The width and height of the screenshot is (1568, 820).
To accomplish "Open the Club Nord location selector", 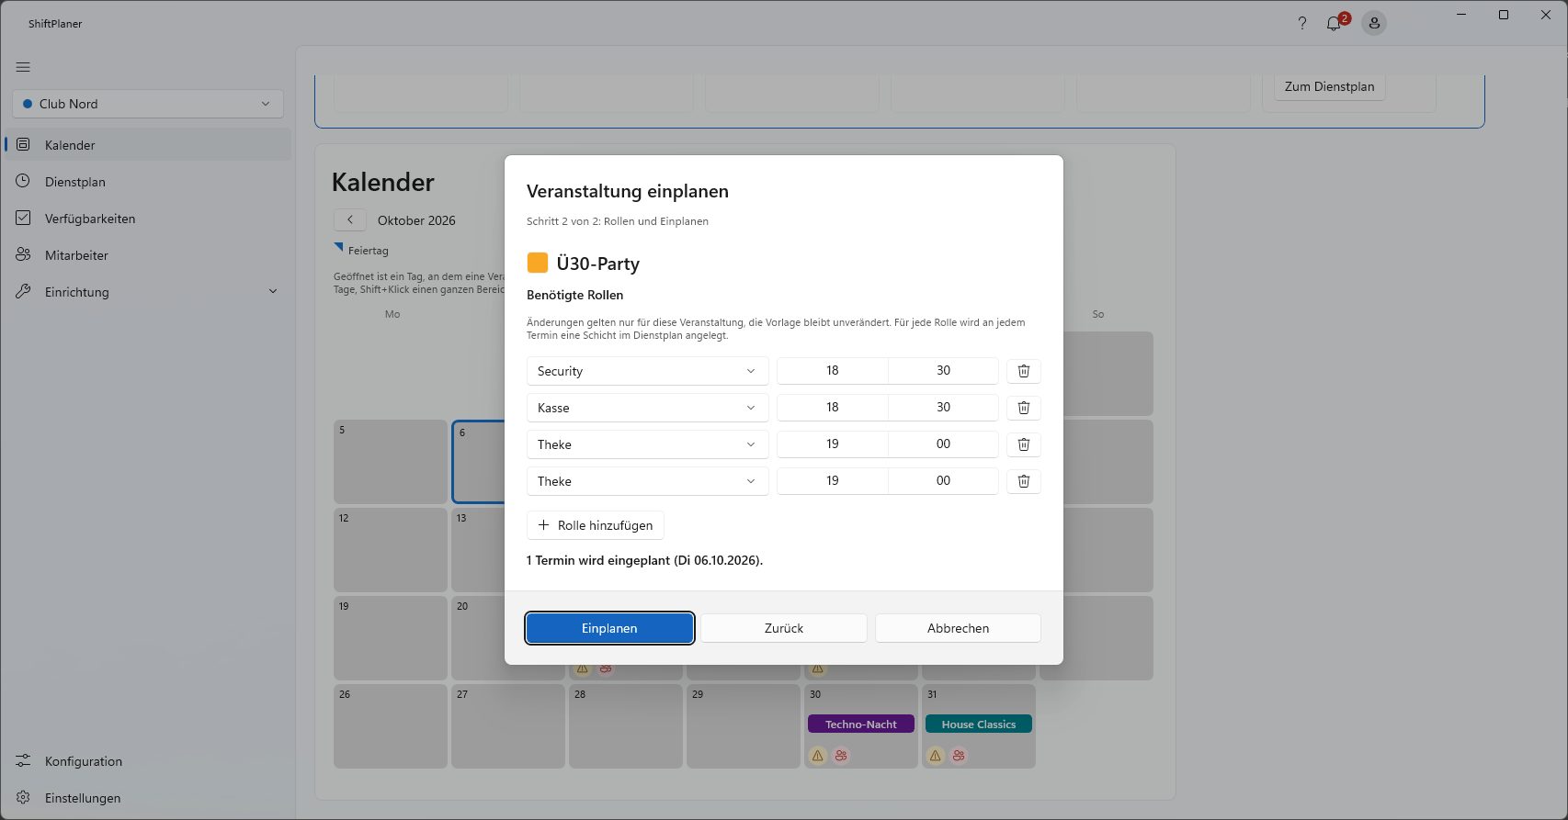I will click(148, 104).
